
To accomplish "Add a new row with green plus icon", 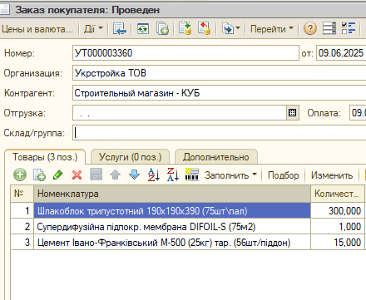I will click(x=20, y=175).
